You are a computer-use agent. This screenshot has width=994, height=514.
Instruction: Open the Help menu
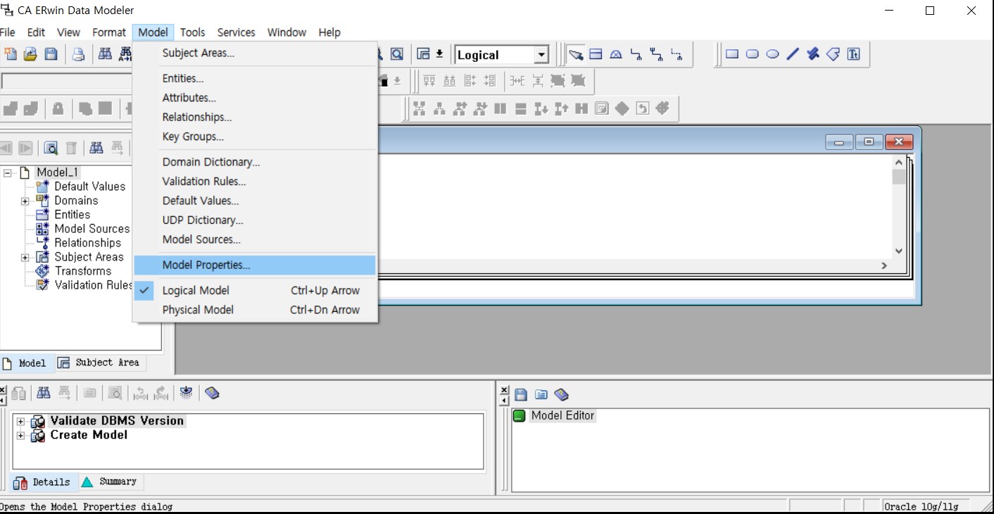(x=329, y=32)
